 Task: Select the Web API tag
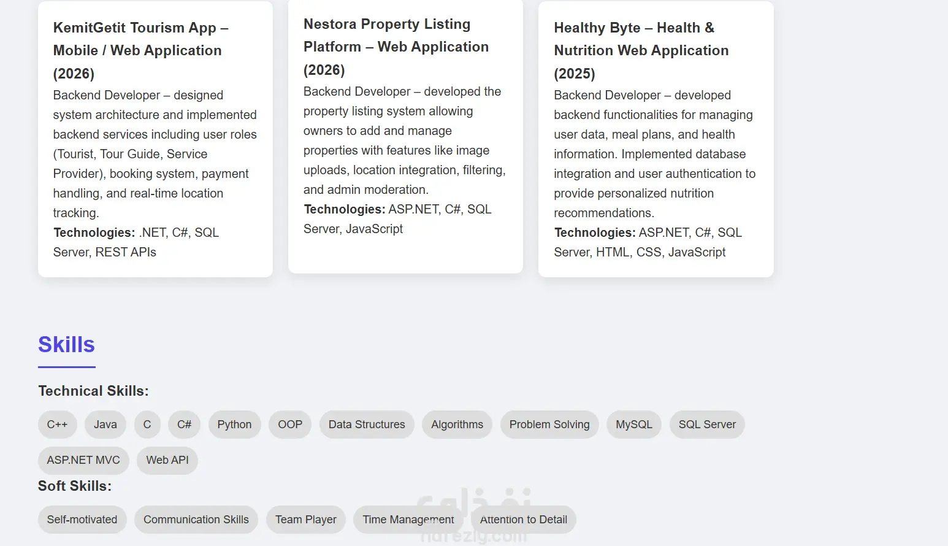(x=167, y=460)
